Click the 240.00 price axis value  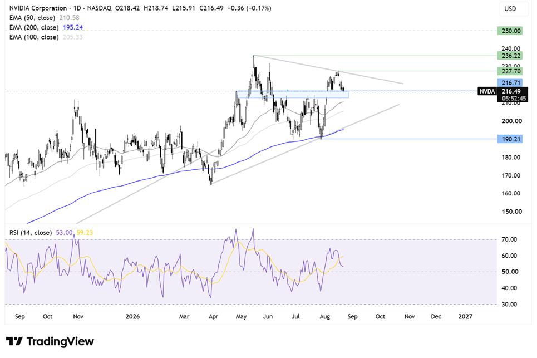click(511, 48)
